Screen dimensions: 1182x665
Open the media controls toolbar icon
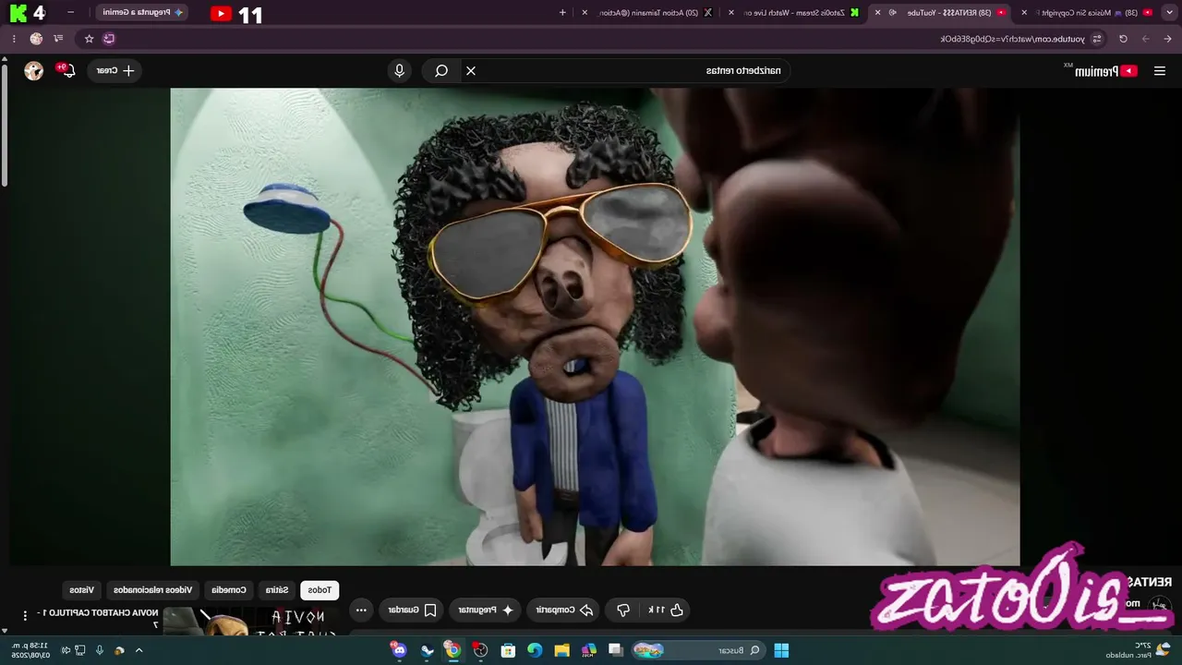(58, 39)
